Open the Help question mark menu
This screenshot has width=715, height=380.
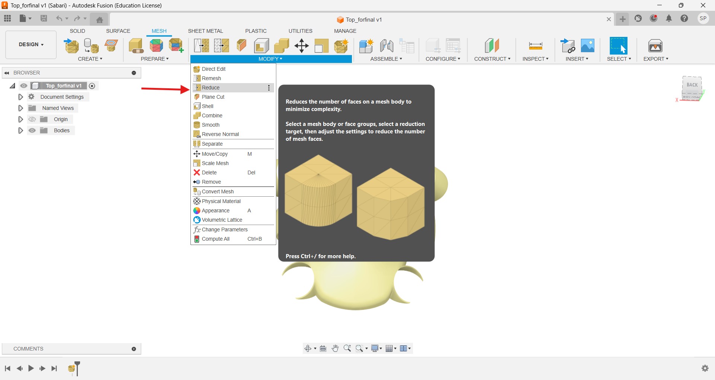tap(684, 18)
